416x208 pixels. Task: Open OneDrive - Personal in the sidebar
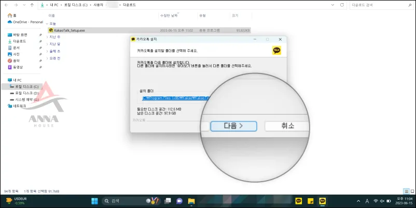click(x=25, y=22)
